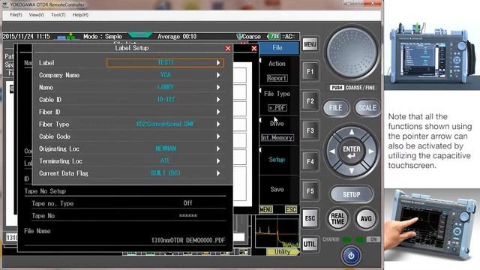This screenshot has height=270, width=480.
Task: Click the ENTER key on the navigation pad
Action: click(x=352, y=151)
